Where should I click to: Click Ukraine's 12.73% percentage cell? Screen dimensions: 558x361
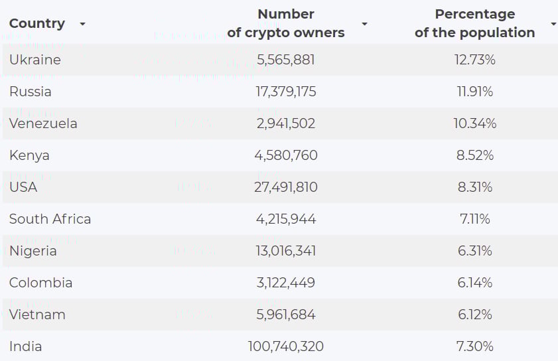(474, 60)
